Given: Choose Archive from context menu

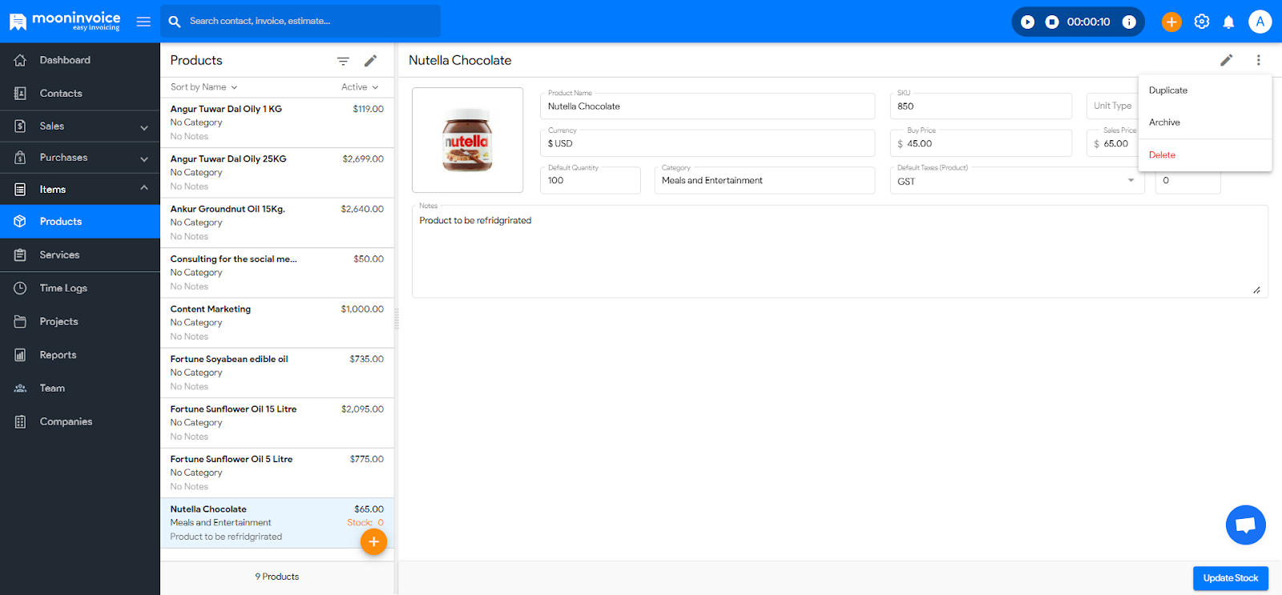Looking at the screenshot, I should tap(1205, 123).
